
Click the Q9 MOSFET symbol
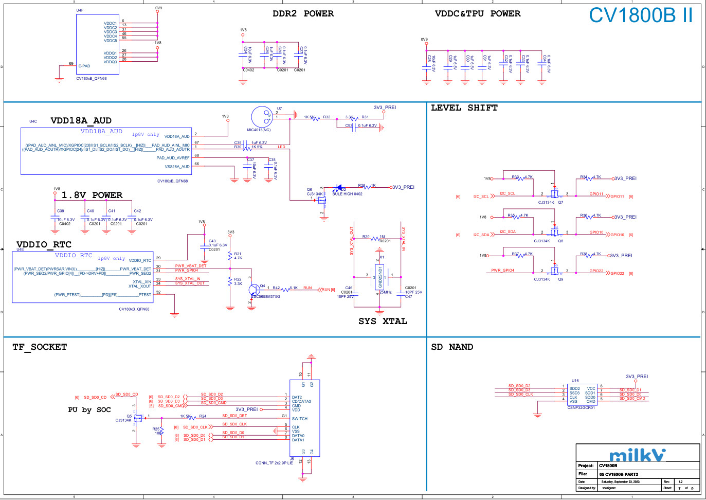(554, 271)
